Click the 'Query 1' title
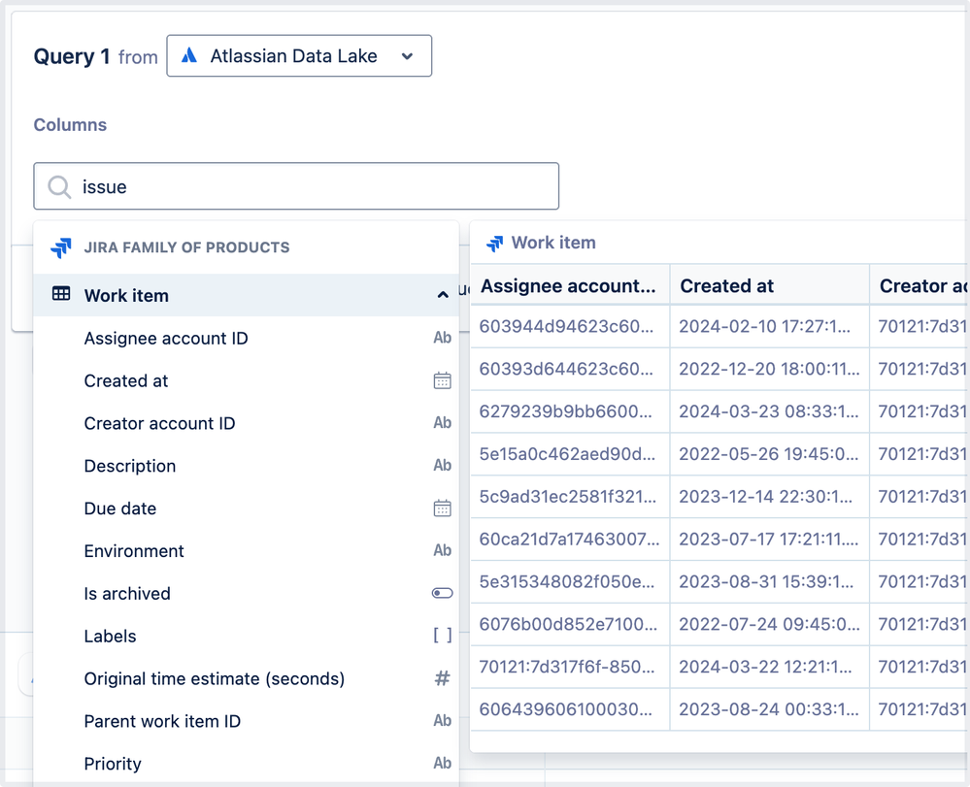Viewport: 970px width, 787px height. click(72, 56)
